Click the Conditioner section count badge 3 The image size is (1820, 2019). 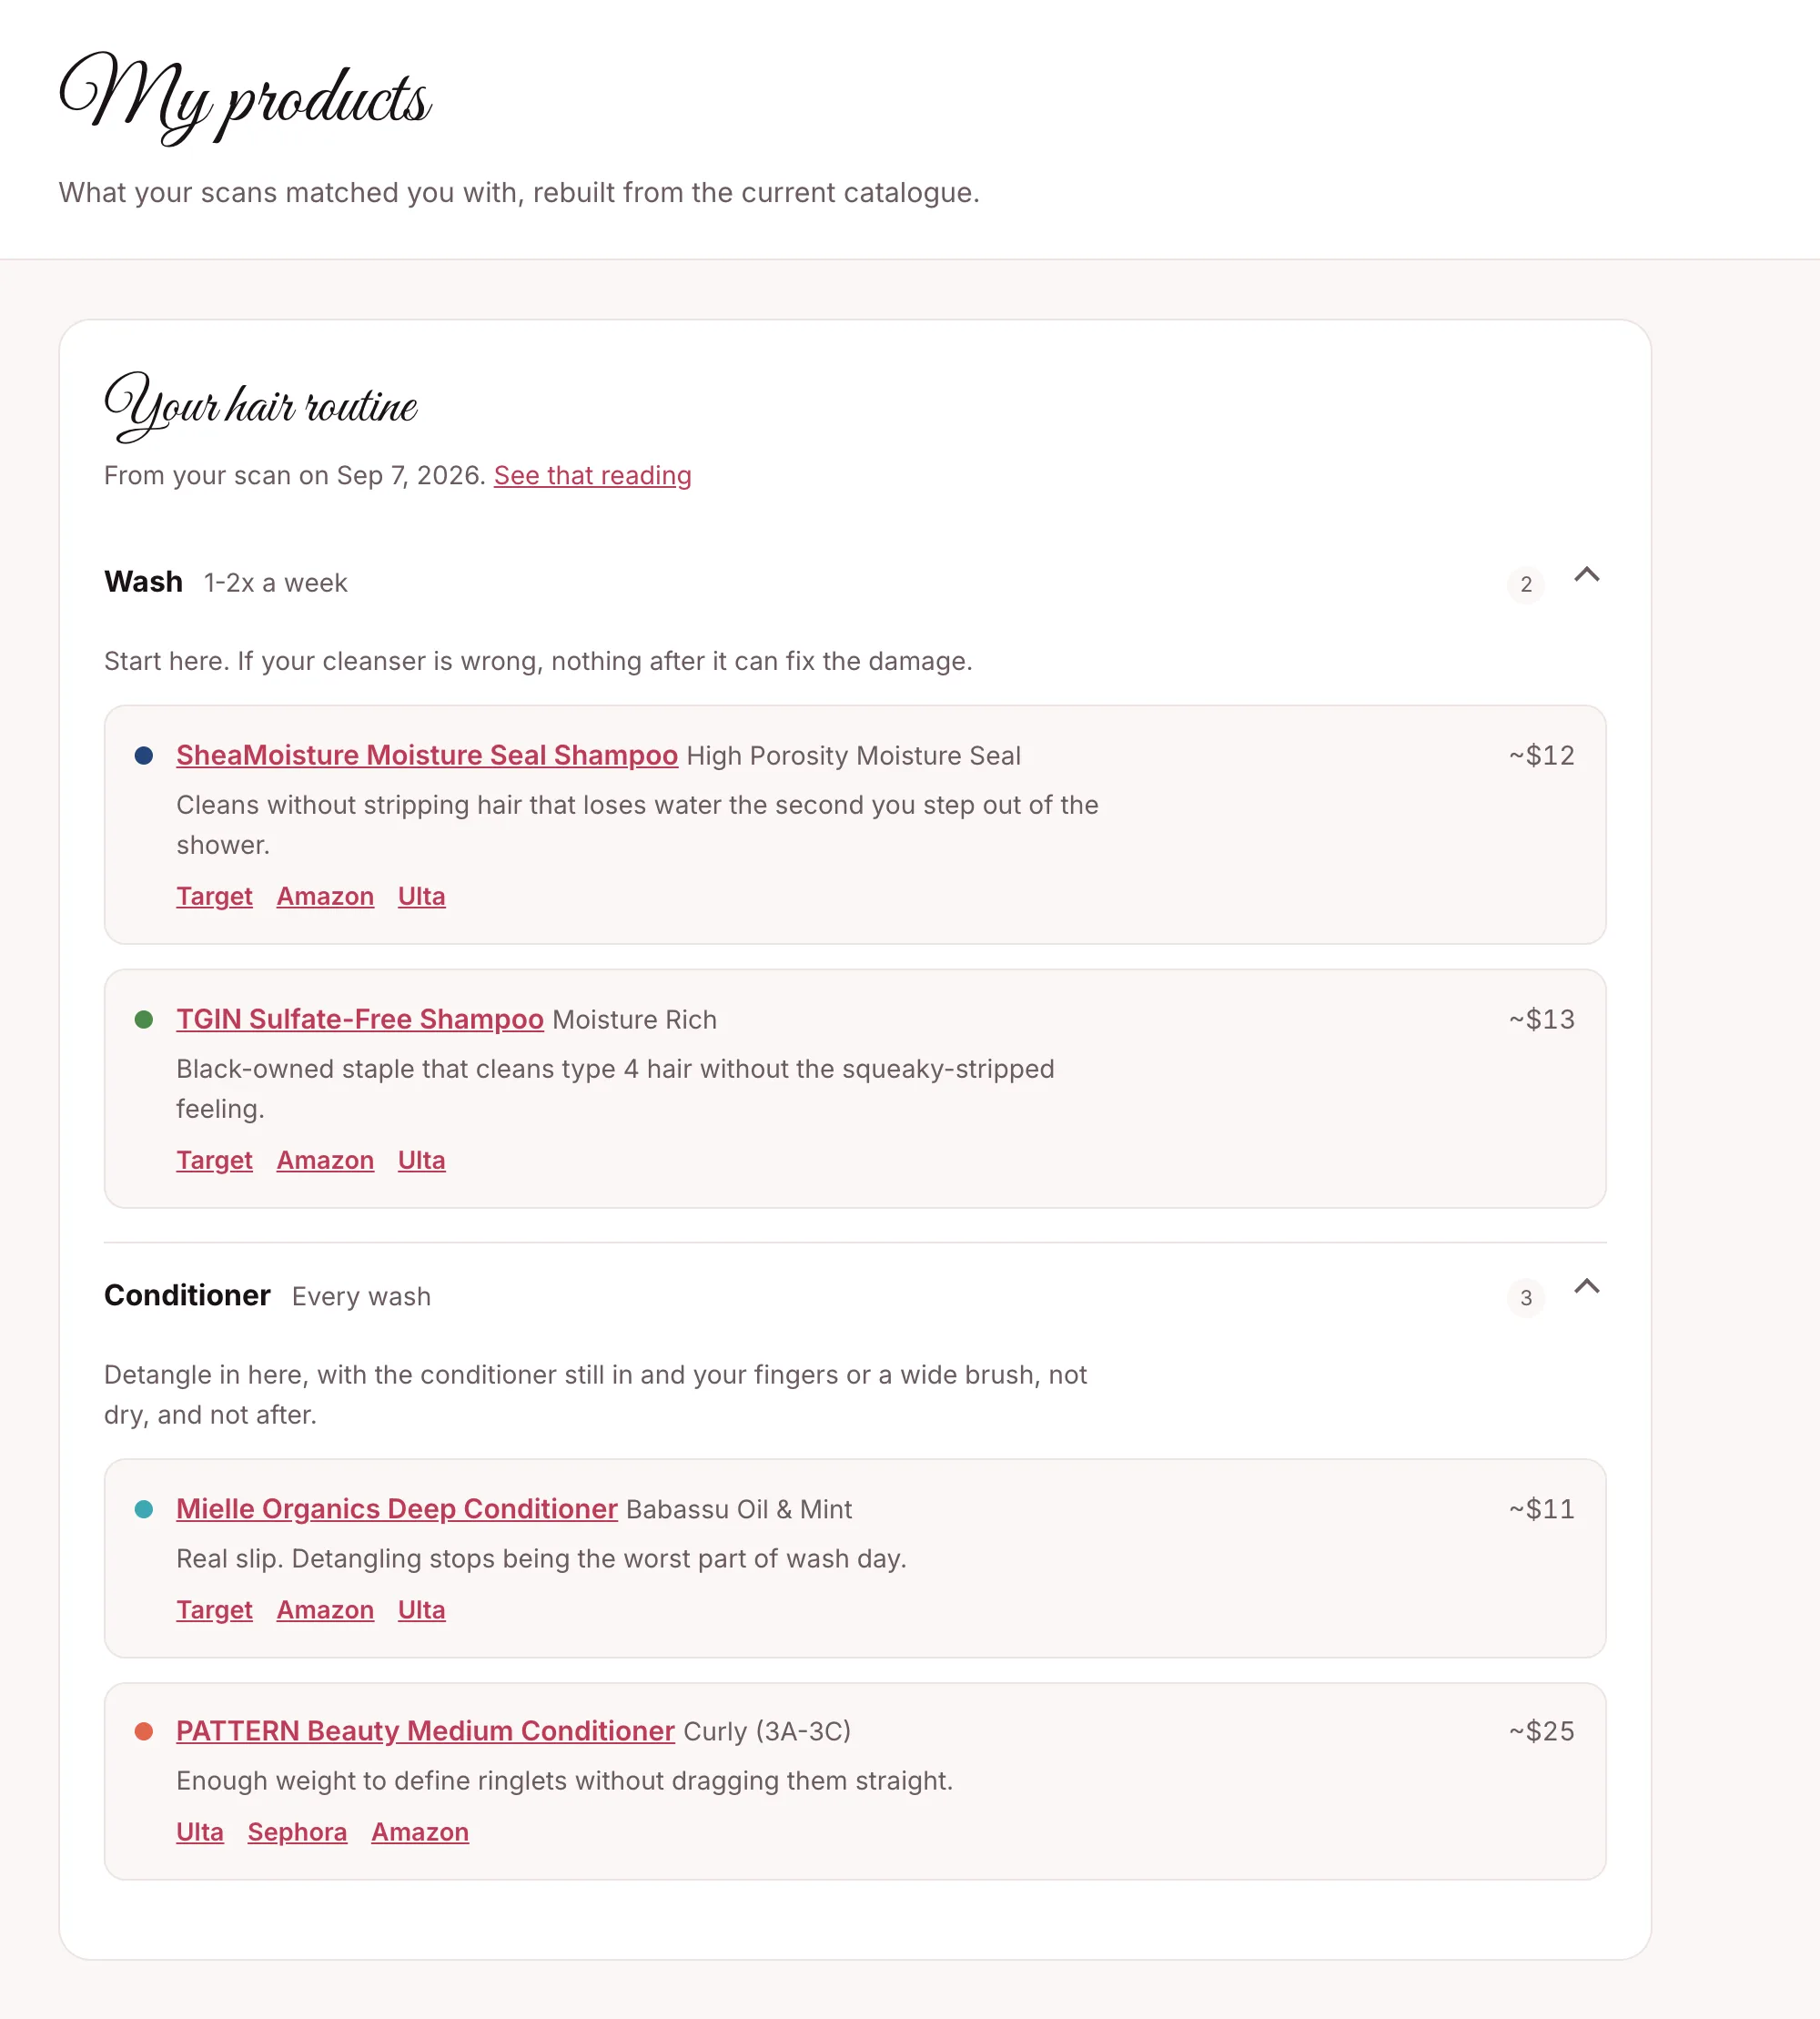pos(1526,1298)
